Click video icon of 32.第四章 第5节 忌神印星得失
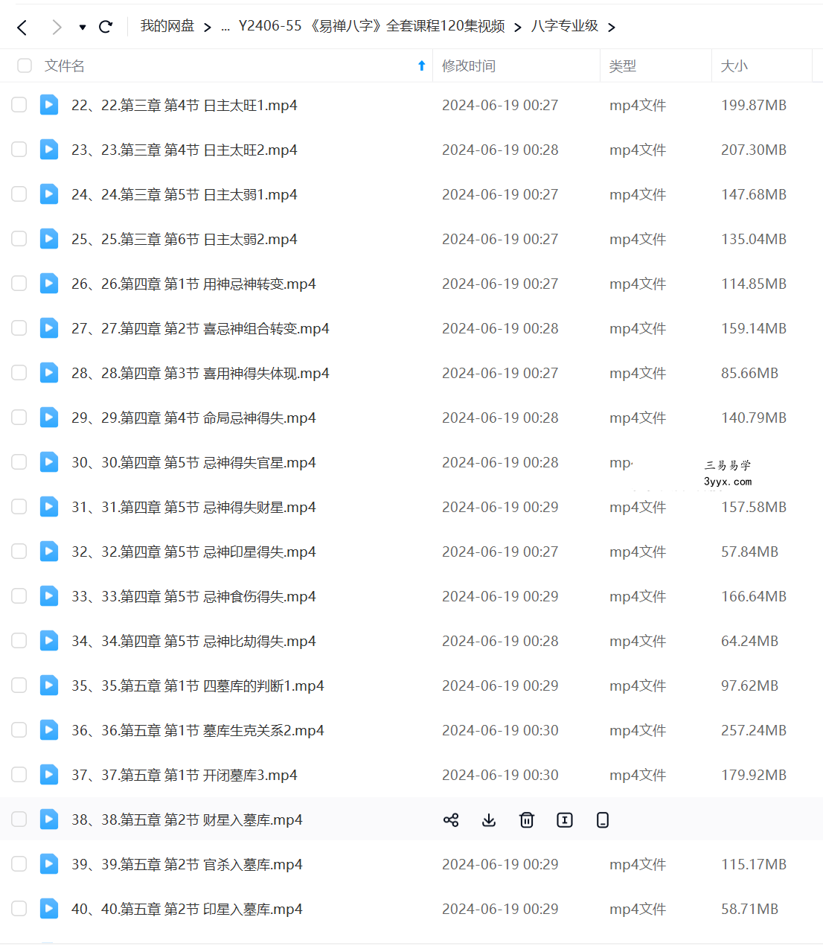This screenshot has width=823, height=946. [x=49, y=552]
